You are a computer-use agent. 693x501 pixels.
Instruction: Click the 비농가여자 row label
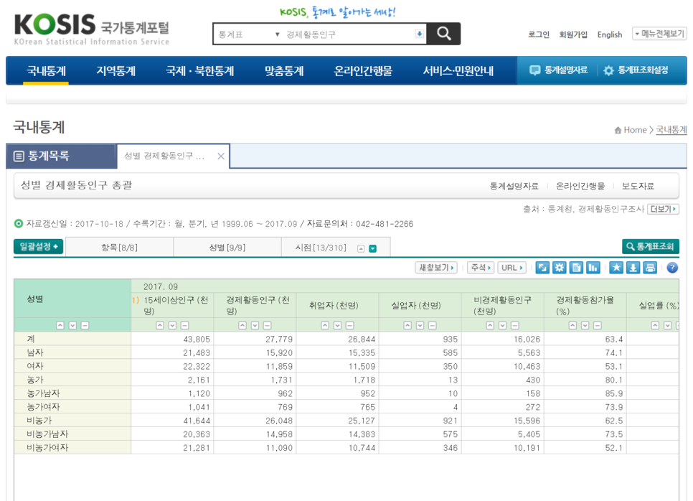click(47, 447)
